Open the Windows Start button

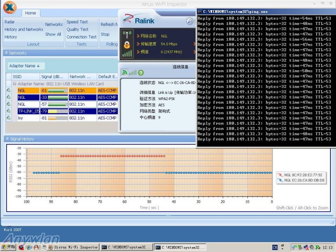coord(8,247)
